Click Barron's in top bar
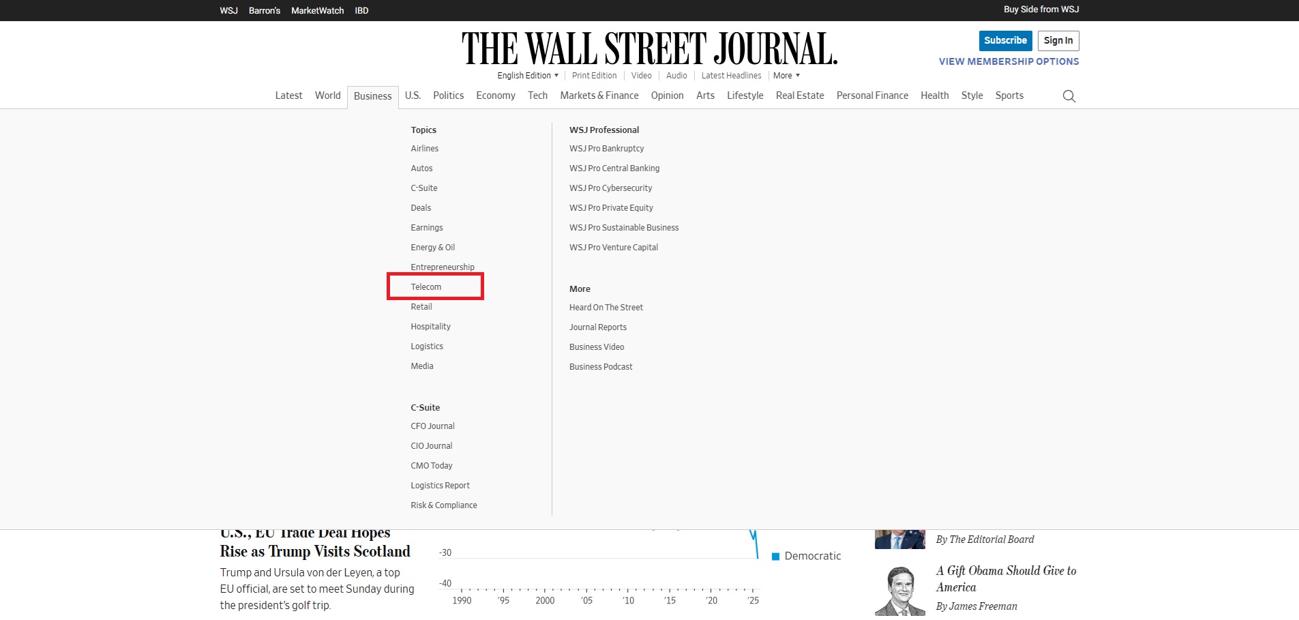Viewport: 1299px width, 620px height. tap(265, 11)
